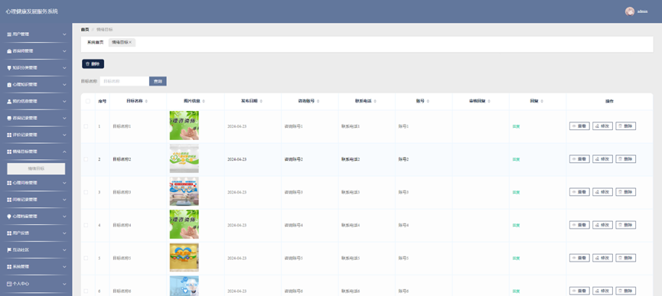This screenshot has height=296, width=662.
Task: Switch to the 系统首页 tab
Action: point(96,42)
